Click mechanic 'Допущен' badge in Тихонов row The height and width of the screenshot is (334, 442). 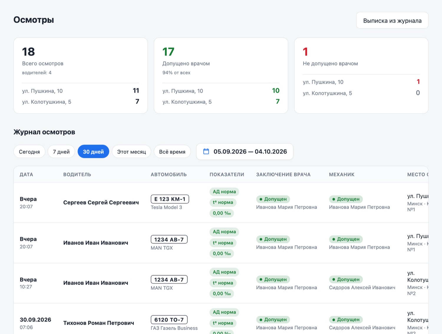[x=346, y=320]
